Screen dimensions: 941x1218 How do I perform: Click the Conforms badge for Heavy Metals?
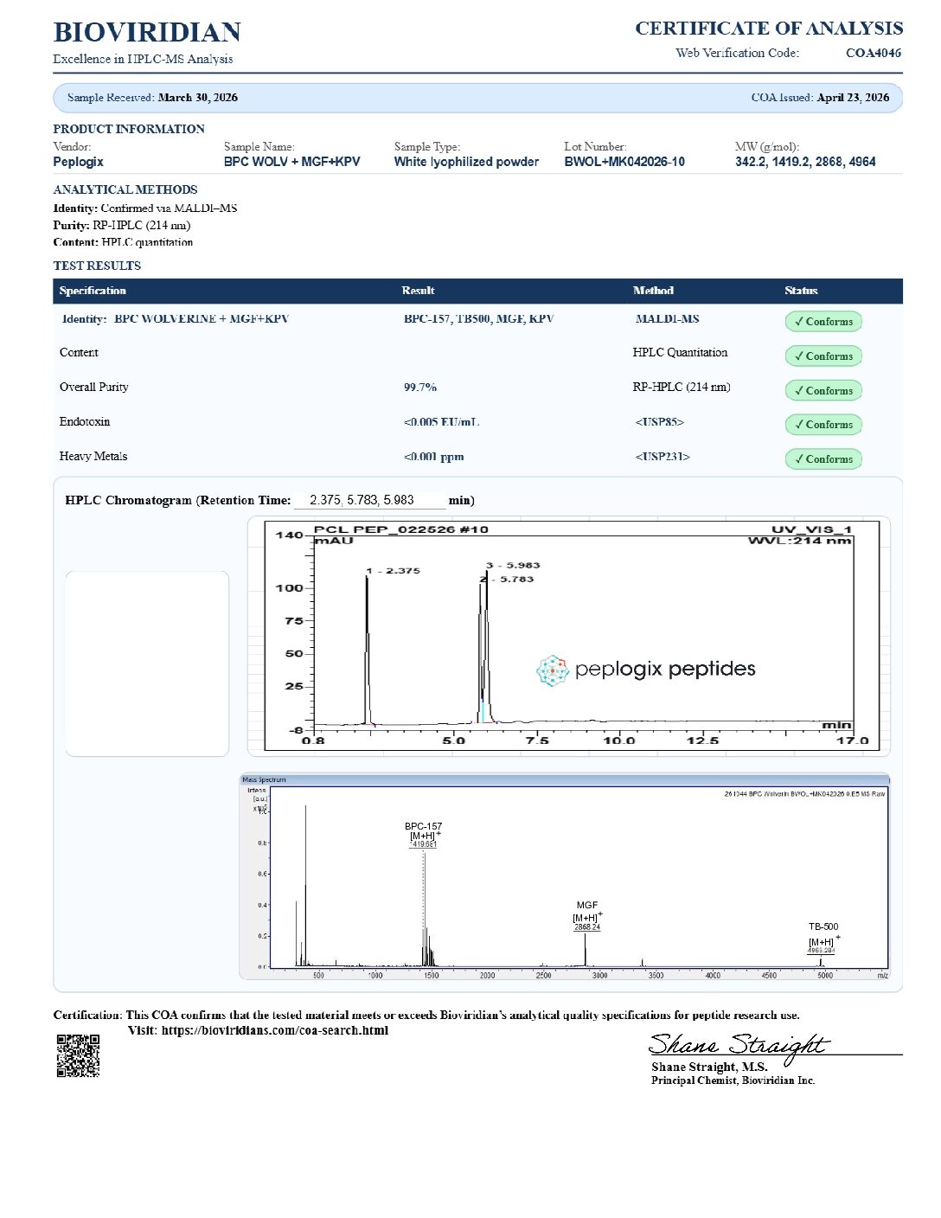pyautogui.click(x=823, y=459)
